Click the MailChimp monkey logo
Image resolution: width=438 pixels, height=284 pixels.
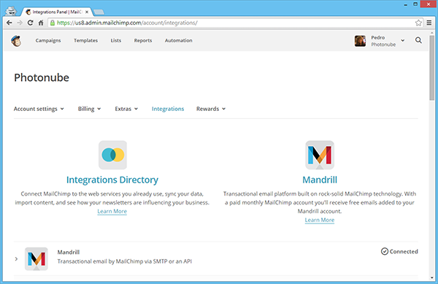tap(16, 41)
